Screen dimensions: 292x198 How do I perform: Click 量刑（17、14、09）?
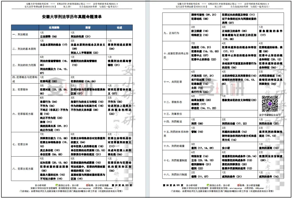[x=202, y=148]
